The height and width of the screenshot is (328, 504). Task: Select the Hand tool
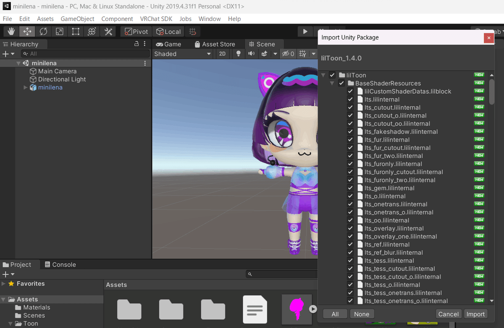[11, 31]
